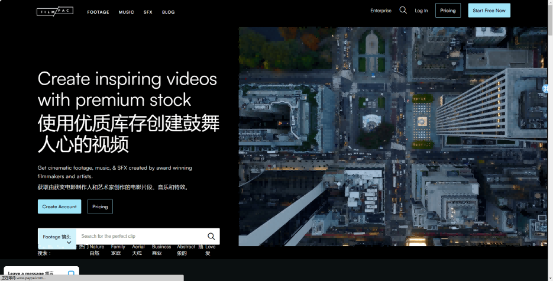This screenshot has height=281, width=553.
Task: Click the Create Account button
Action: pos(59,206)
